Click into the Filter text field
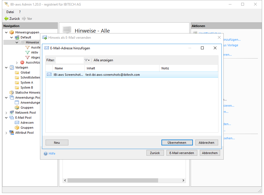Screen dimensions: 264x195 pos(69,60)
